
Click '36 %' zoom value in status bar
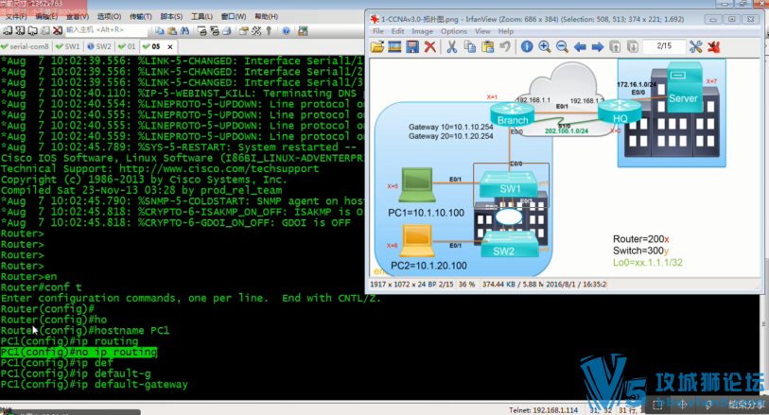pyautogui.click(x=466, y=285)
